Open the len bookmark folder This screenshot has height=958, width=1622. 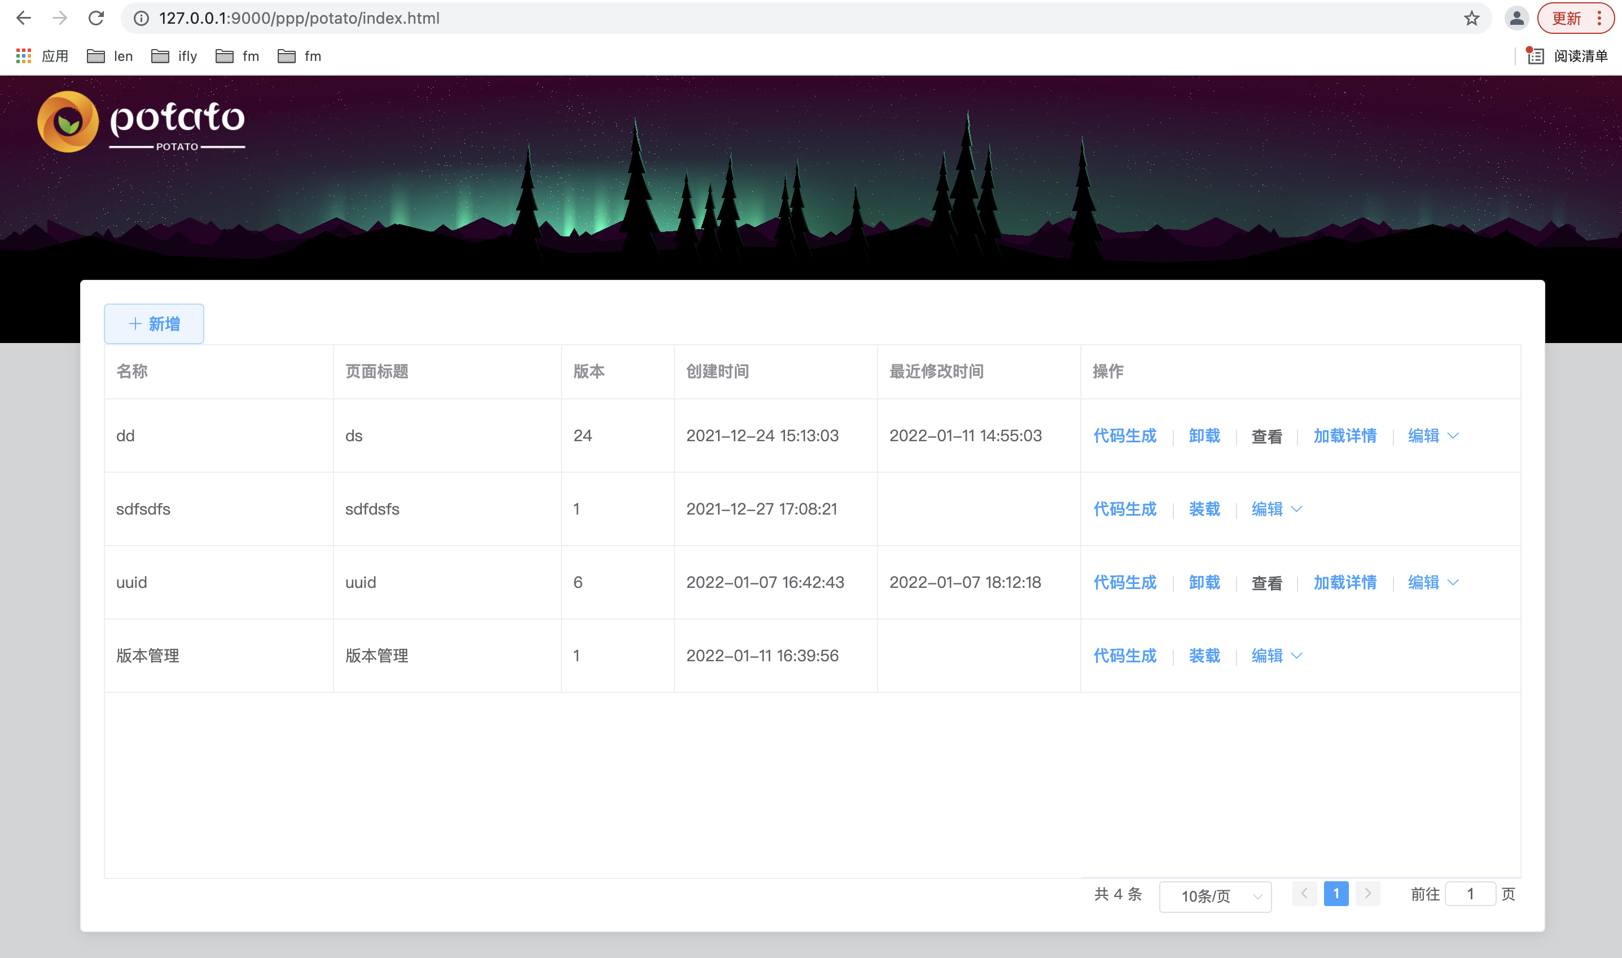coord(109,56)
